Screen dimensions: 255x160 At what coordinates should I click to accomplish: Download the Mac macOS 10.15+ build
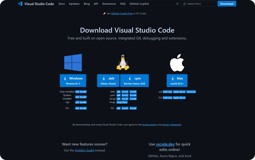[x=177, y=81]
